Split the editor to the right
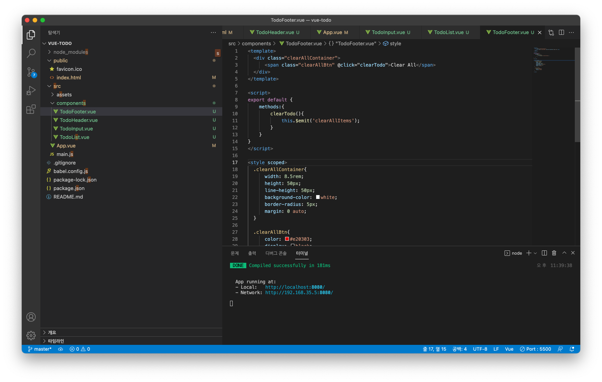The height and width of the screenshot is (382, 602). [561, 33]
